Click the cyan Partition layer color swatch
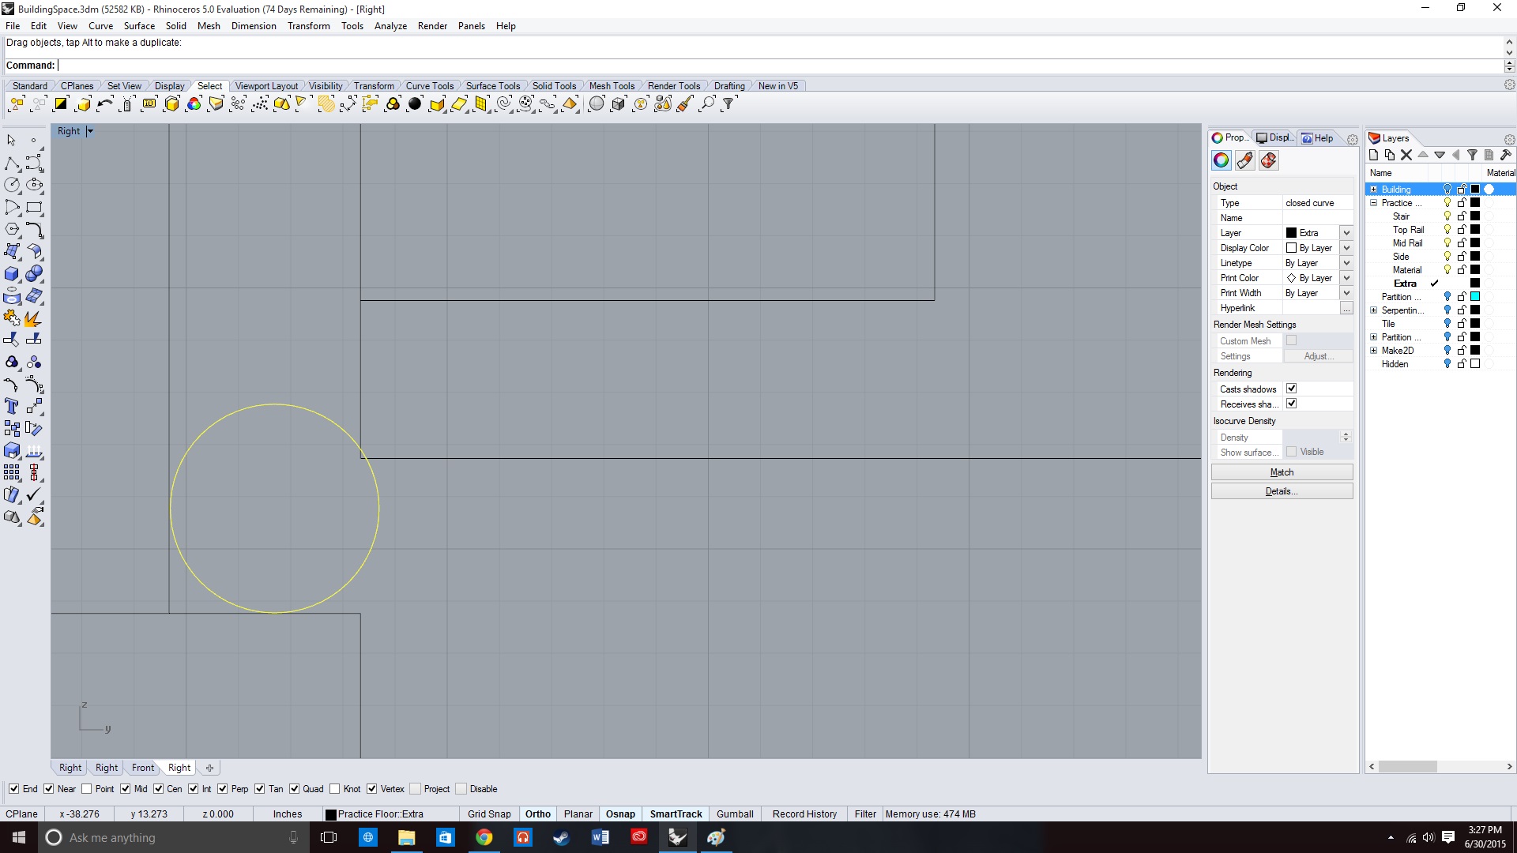Viewport: 1517px width, 853px height. [1474, 297]
